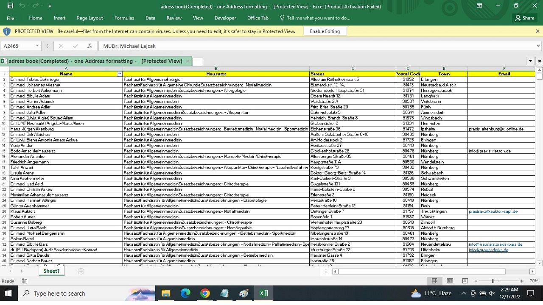Screen dimensions: 543x305
Task: Add a new sheet with plus icon
Action: pos(81,271)
